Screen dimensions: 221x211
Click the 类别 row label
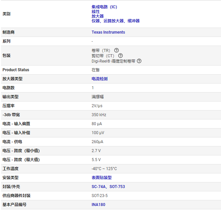click(6, 14)
